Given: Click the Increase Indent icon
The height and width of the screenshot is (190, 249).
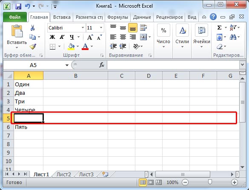Looking at the screenshot, I should tap(123, 47).
